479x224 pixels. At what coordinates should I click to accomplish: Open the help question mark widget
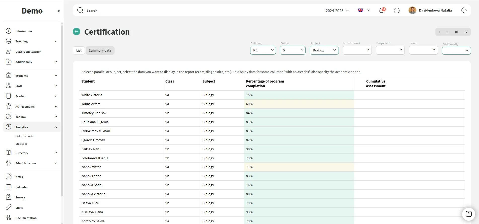468,214
